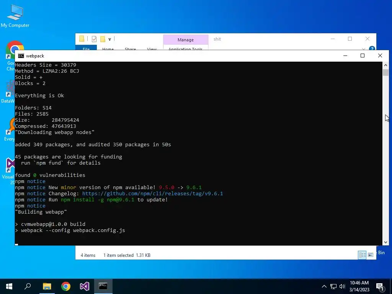The width and height of the screenshot is (392, 294).
Task: Click the folder icon in Explorer title bar
Action: tap(82, 39)
